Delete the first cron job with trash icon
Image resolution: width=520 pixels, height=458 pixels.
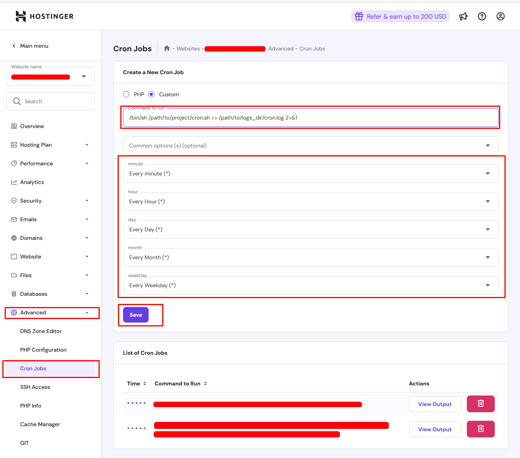480,404
